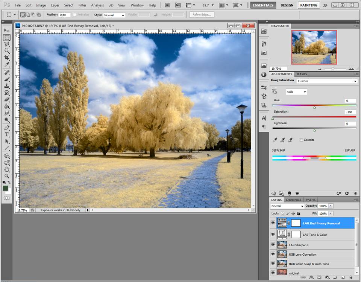Open the Histogram panel icon

click(x=264, y=66)
